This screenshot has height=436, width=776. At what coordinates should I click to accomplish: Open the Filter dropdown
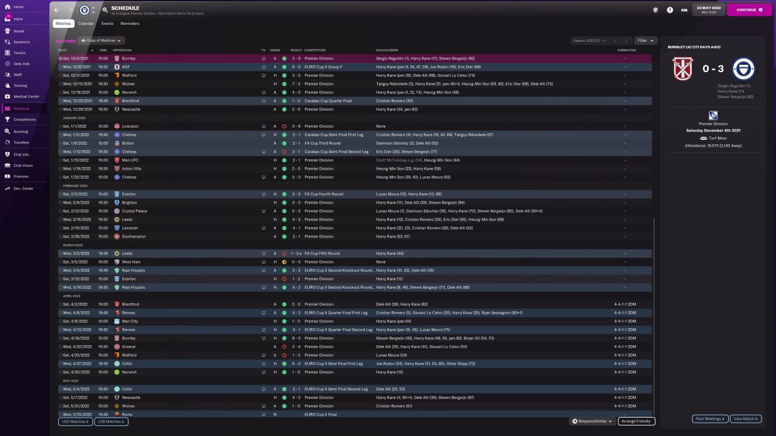[x=645, y=41]
